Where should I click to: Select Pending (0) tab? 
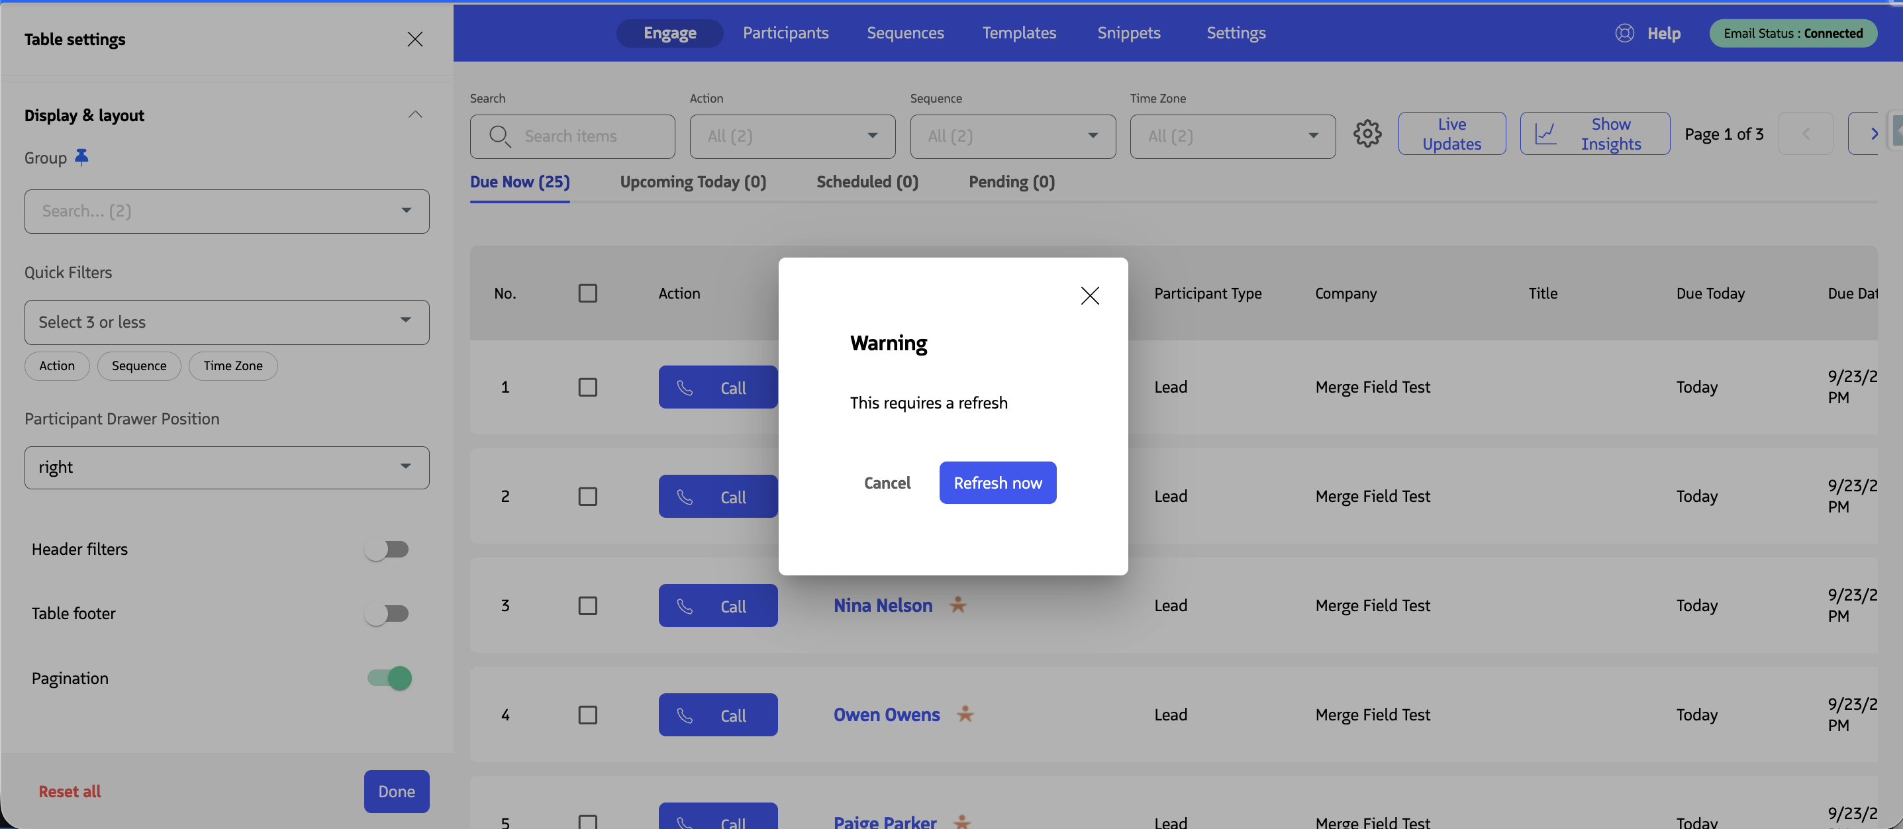point(1011,182)
